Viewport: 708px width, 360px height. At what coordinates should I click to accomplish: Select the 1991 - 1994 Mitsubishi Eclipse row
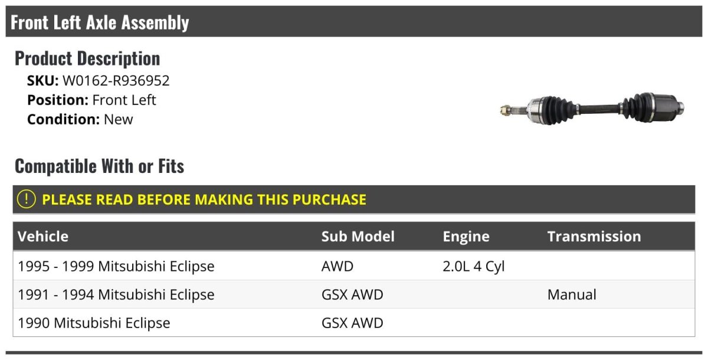click(x=116, y=294)
